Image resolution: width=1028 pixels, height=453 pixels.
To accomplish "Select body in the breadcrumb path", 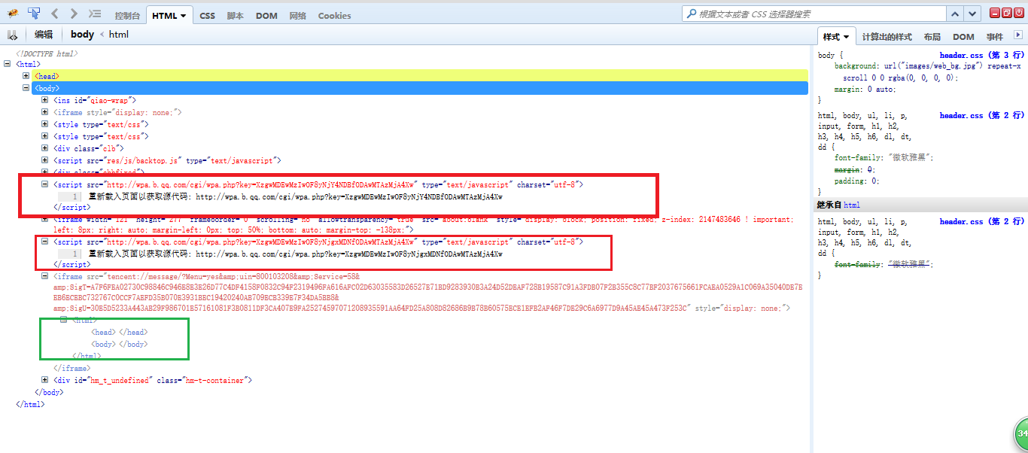I will [82, 35].
